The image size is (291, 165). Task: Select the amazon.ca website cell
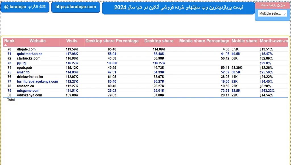[x=25, y=86]
